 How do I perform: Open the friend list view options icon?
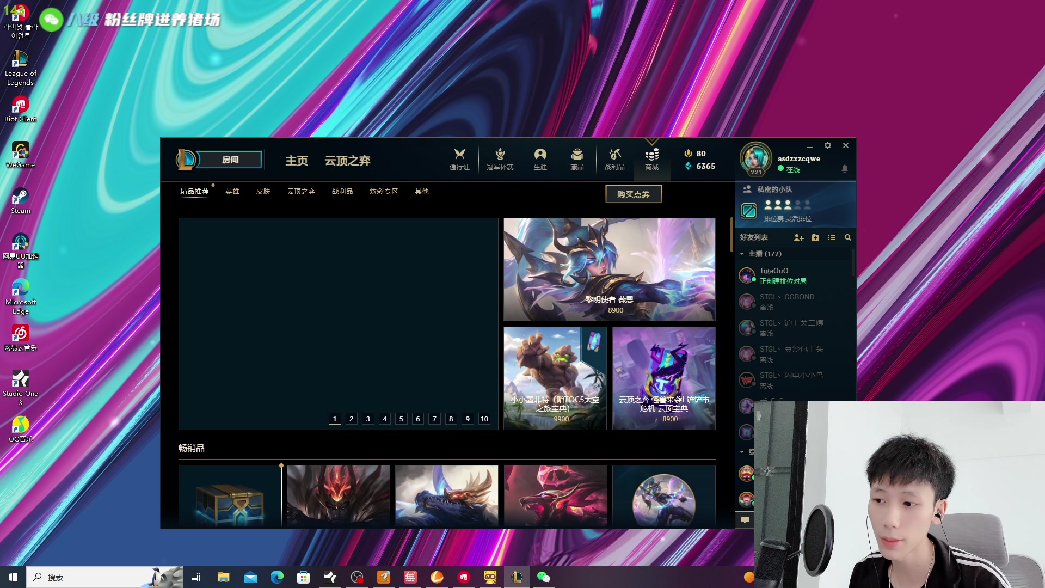coord(831,237)
